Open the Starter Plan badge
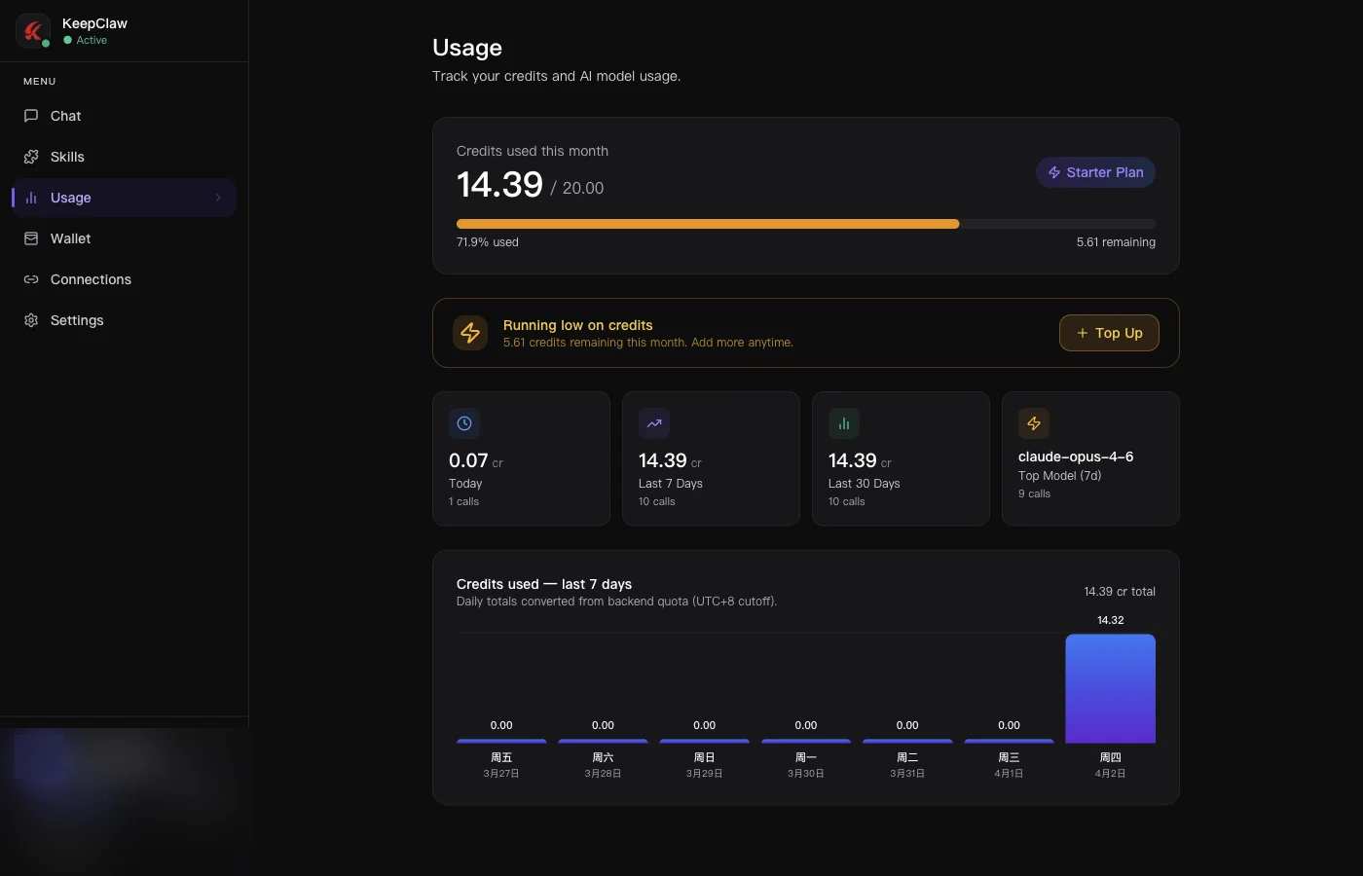 pyautogui.click(x=1095, y=172)
